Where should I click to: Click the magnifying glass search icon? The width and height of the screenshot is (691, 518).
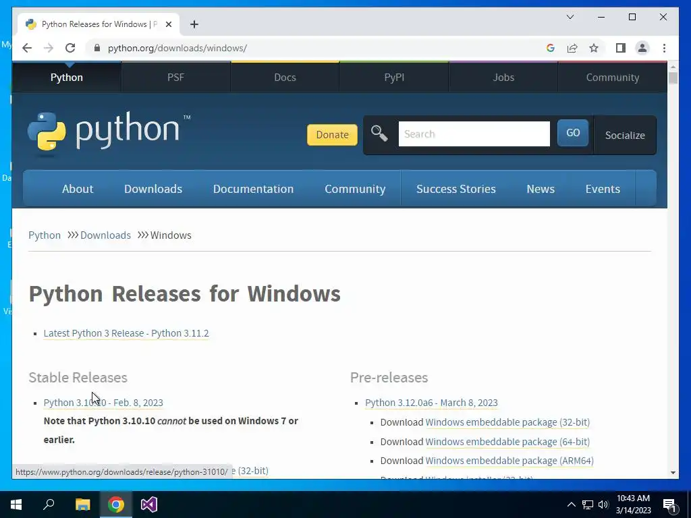[x=379, y=133]
